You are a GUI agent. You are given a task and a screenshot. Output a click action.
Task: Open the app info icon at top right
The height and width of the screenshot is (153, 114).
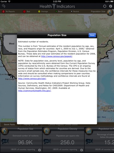click(x=111, y=6)
